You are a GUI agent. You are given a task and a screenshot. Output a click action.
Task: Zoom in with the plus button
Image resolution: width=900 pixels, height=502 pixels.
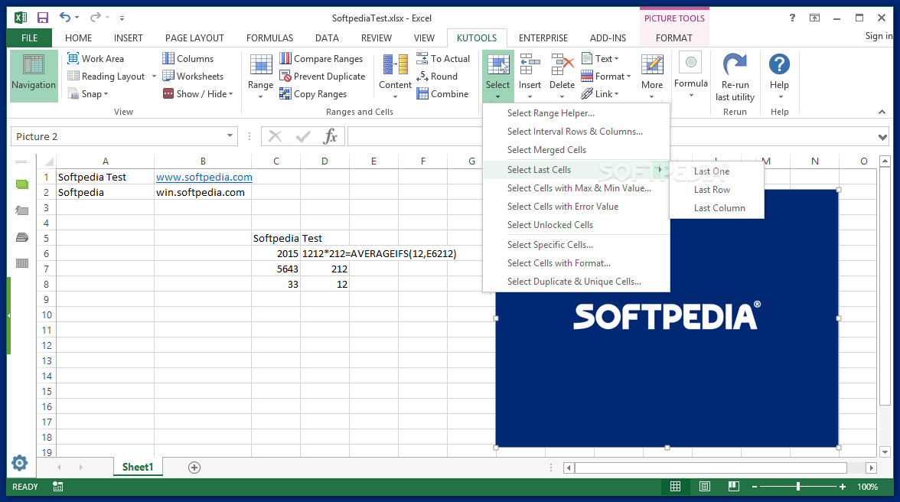[842, 487]
